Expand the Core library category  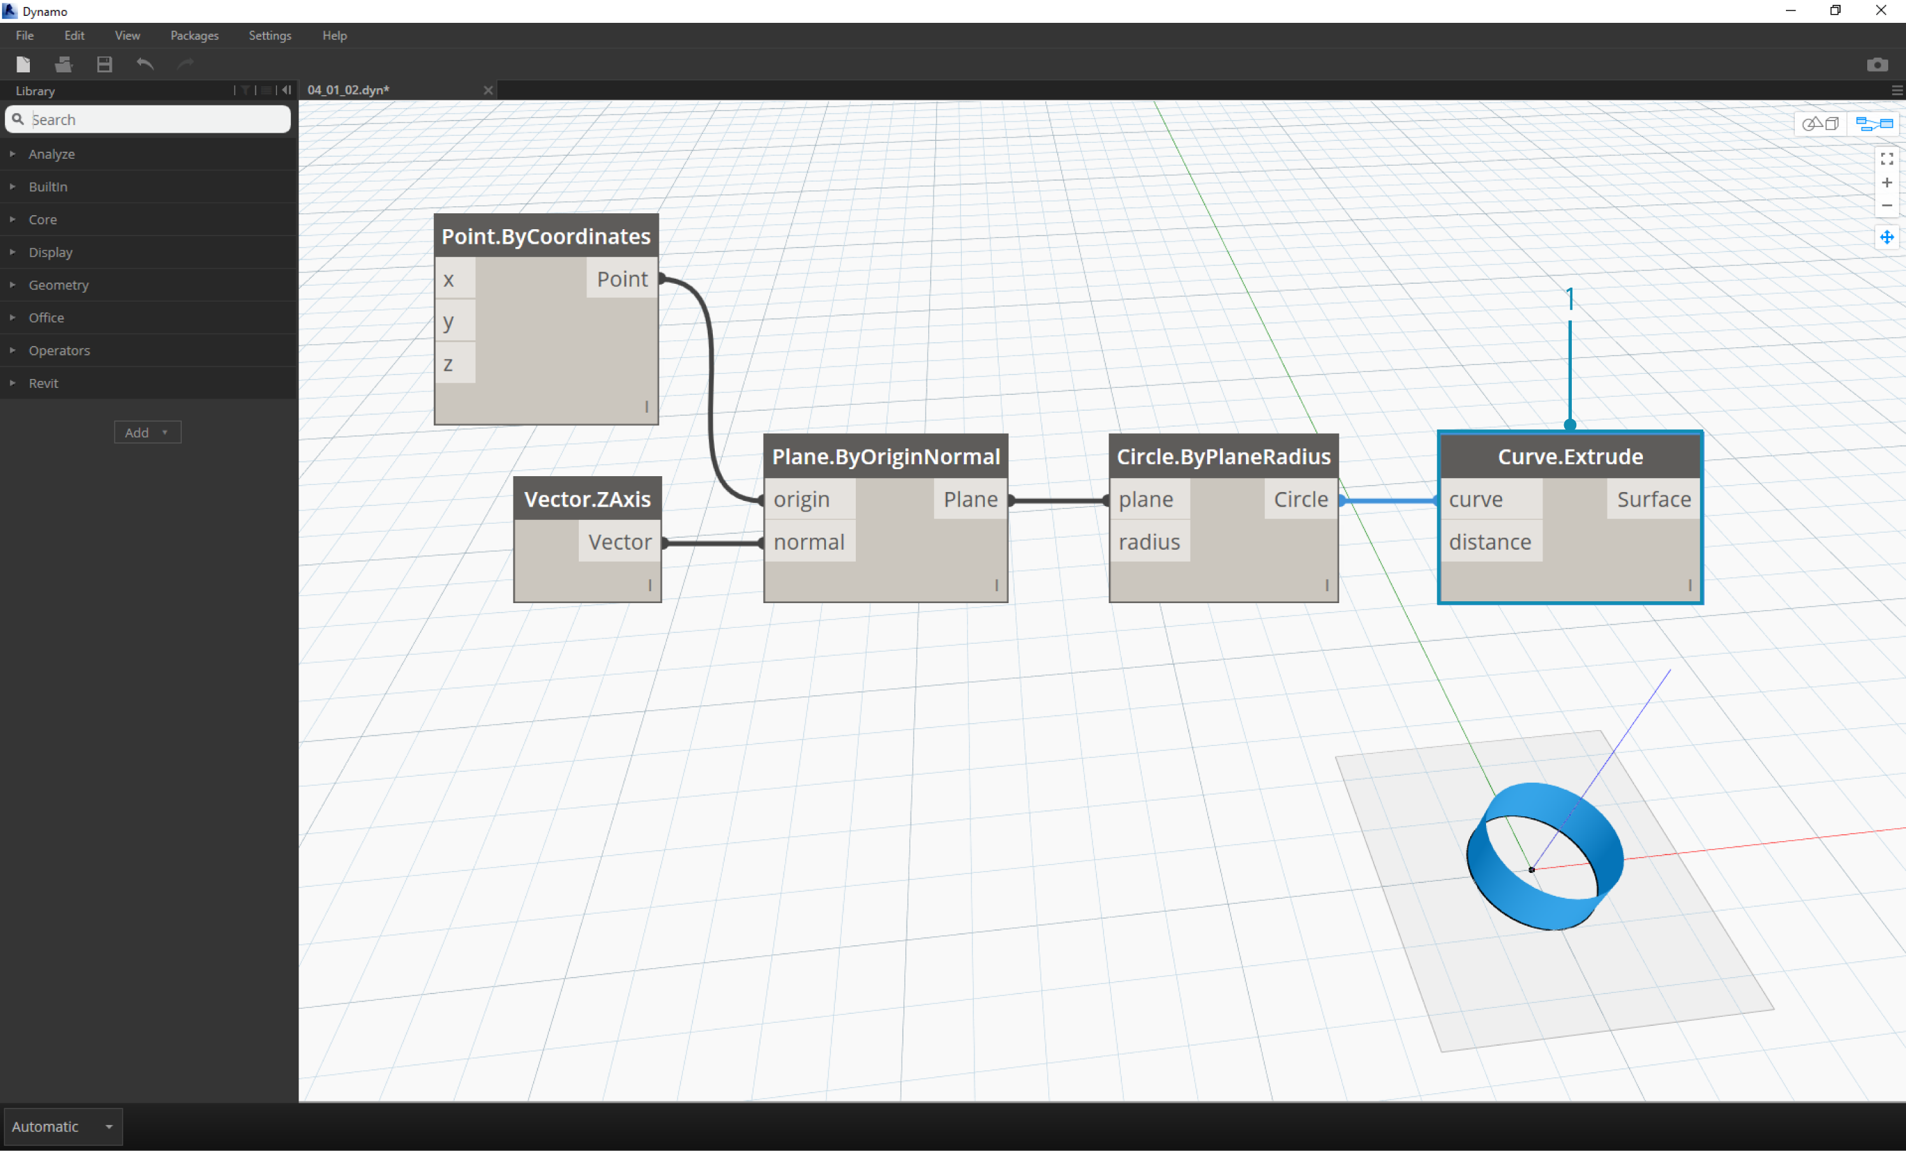149,220
